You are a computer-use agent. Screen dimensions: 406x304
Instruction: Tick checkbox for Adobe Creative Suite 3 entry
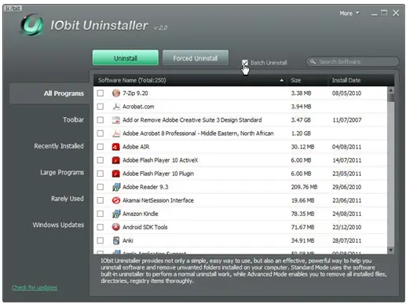[101, 120]
